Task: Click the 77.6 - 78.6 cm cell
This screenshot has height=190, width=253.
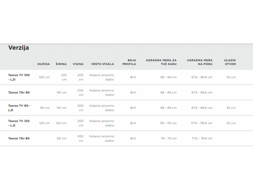Action: point(202,138)
